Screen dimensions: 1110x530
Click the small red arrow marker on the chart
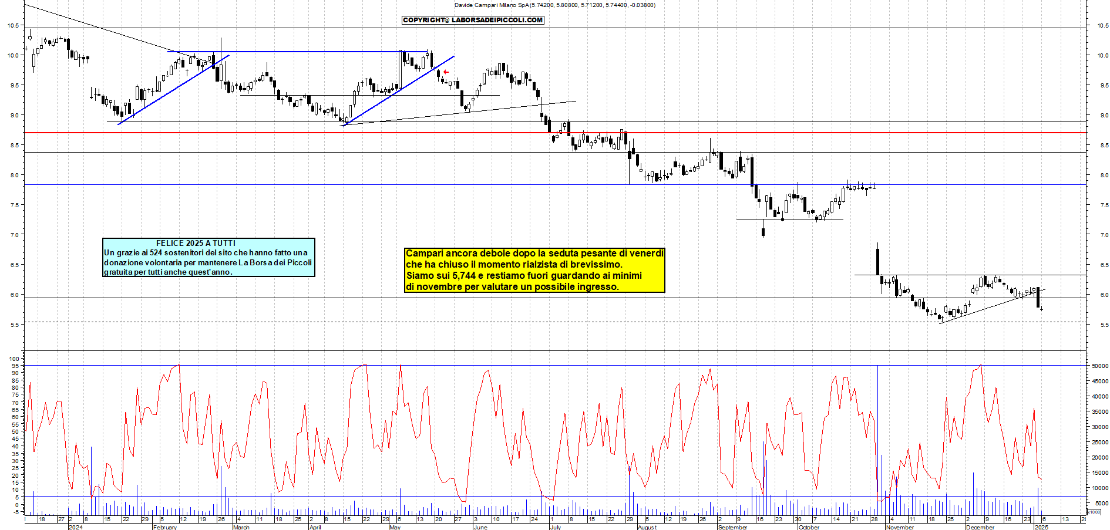[446, 72]
